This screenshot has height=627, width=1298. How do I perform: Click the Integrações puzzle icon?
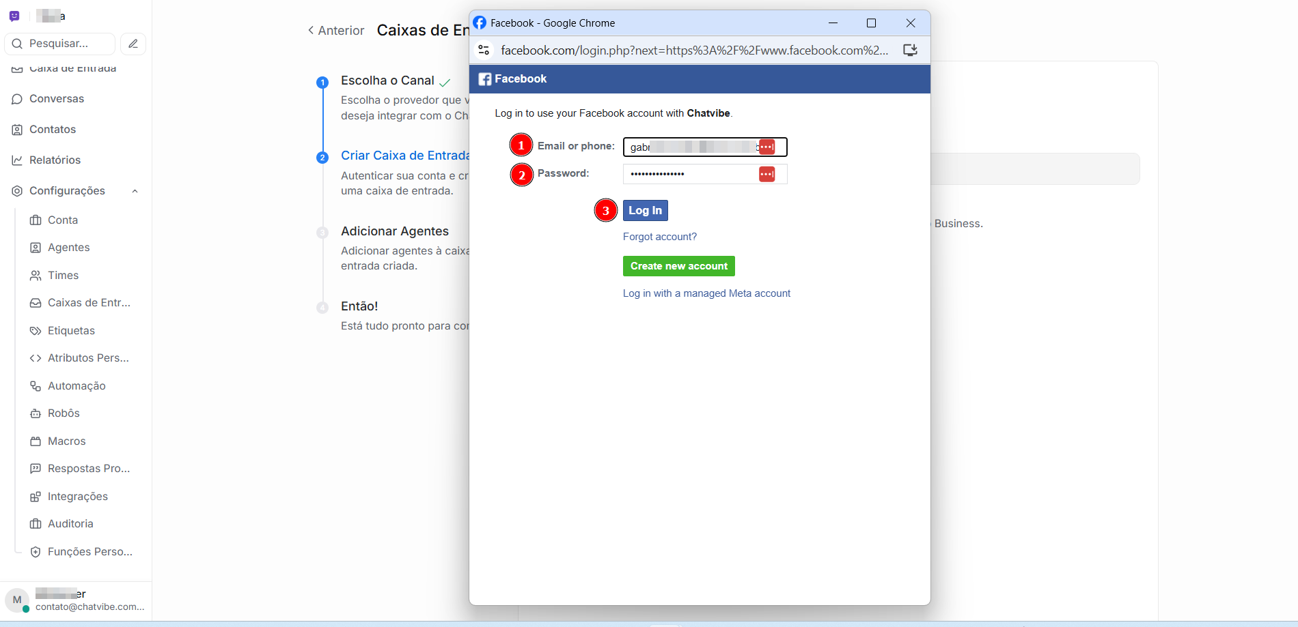coord(36,497)
